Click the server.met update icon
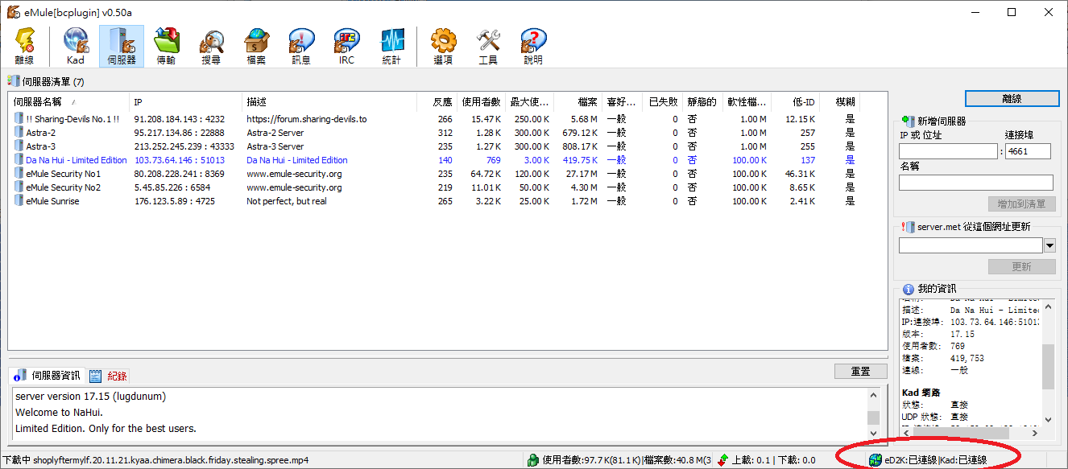The height and width of the screenshot is (469, 1068). [908, 227]
